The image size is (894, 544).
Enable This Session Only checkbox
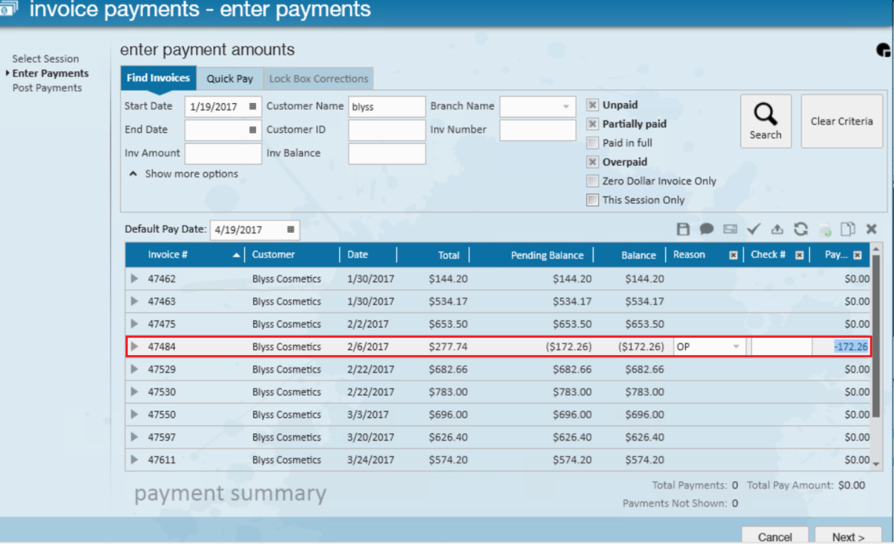coord(592,200)
